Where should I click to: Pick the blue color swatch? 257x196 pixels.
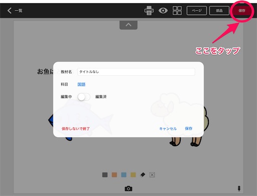(x=123, y=175)
